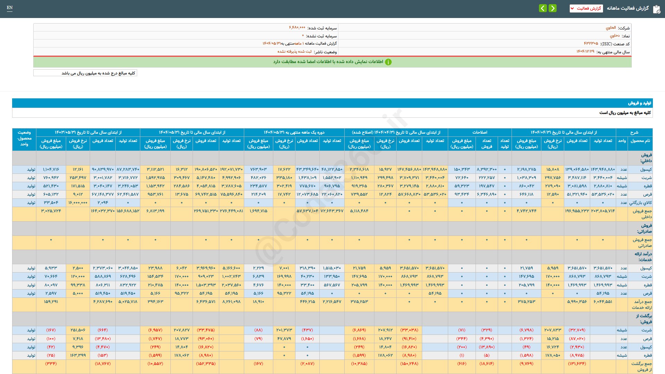Click the green left-pointing arrow navigation button
Screen dimensions: 665x374
543,8
